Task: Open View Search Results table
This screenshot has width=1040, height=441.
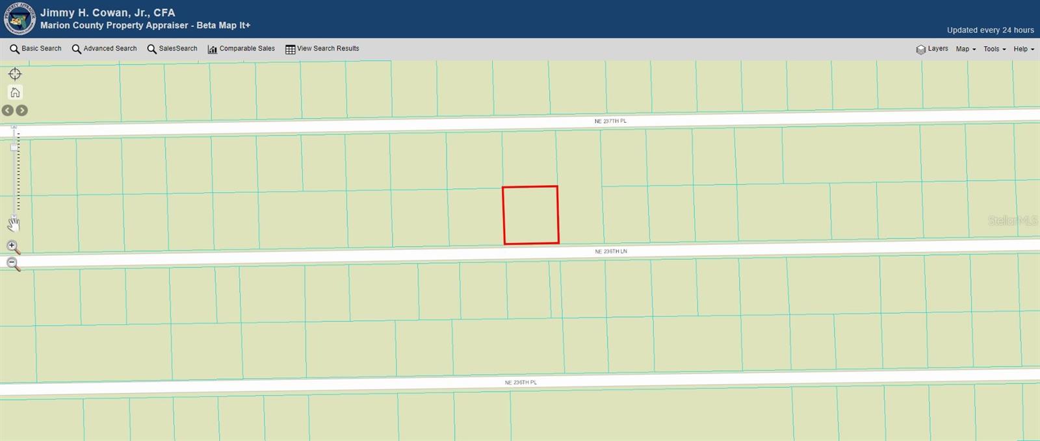Action: pyautogui.click(x=322, y=49)
